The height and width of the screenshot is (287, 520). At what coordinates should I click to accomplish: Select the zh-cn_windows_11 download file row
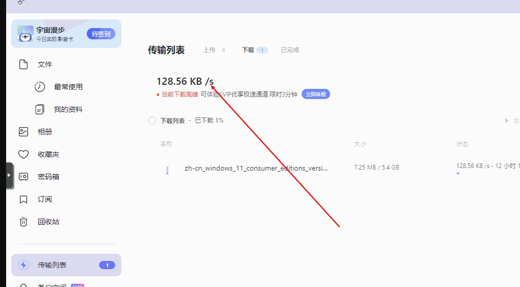pyautogui.click(x=256, y=168)
